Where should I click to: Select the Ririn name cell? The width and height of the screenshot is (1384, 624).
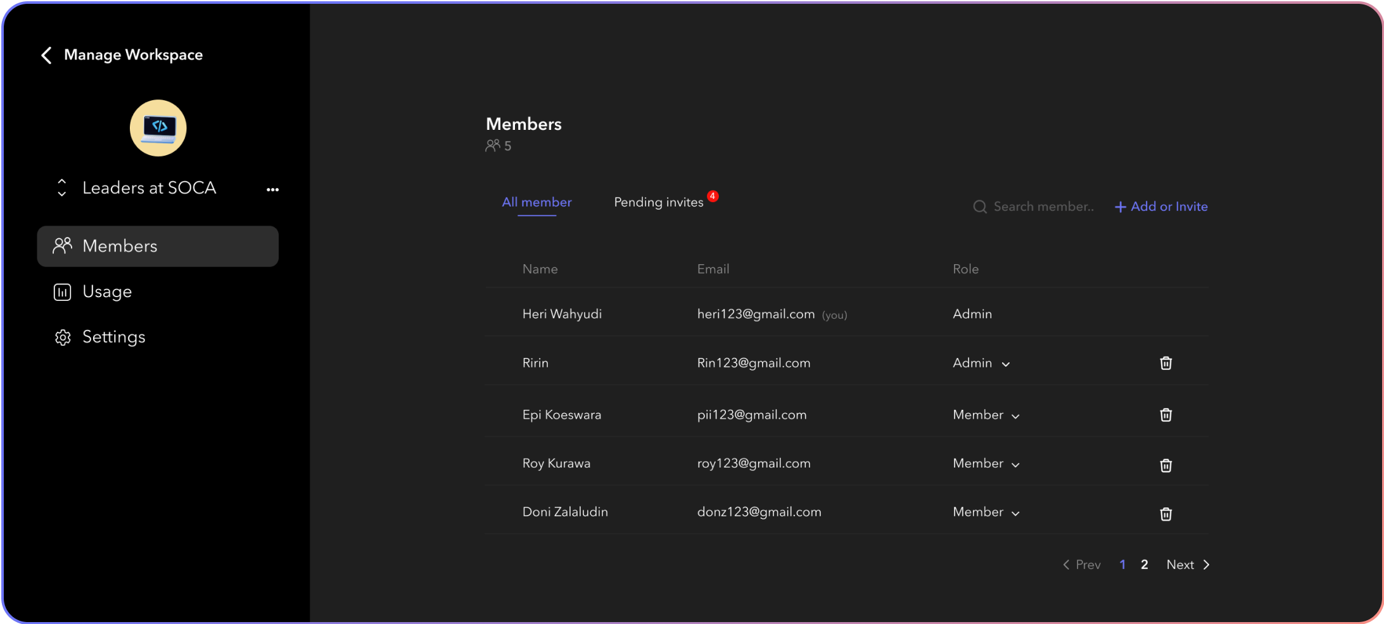(535, 363)
